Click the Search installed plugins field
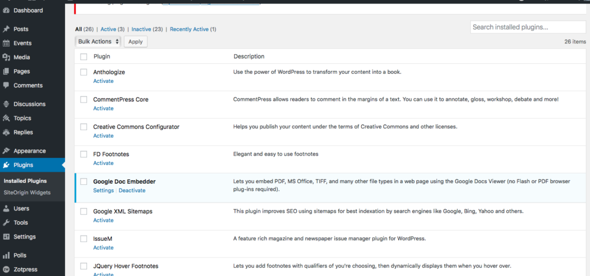 (528, 27)
